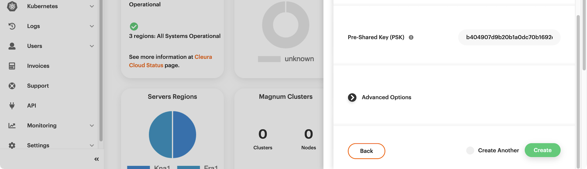Click the Invoices calculator icon
The height and width of the screenshot is (169, 587).
(x=12, y=66)
